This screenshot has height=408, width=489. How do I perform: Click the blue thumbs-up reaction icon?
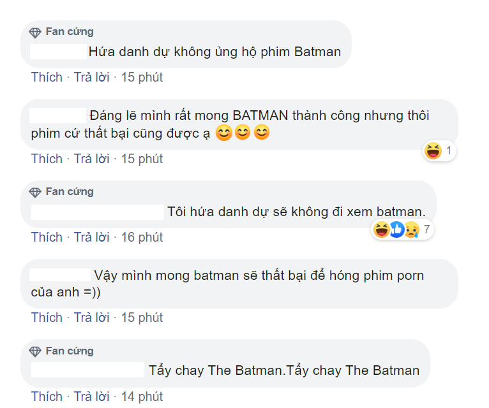point(396,230)
